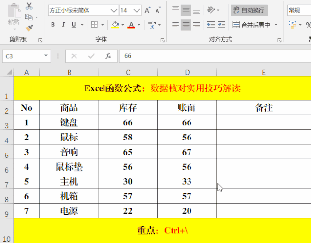Toggle the 自动换行 wrap text button
Image resolution: width=311 pixels, height=243 pixels.
coord(250,10)
